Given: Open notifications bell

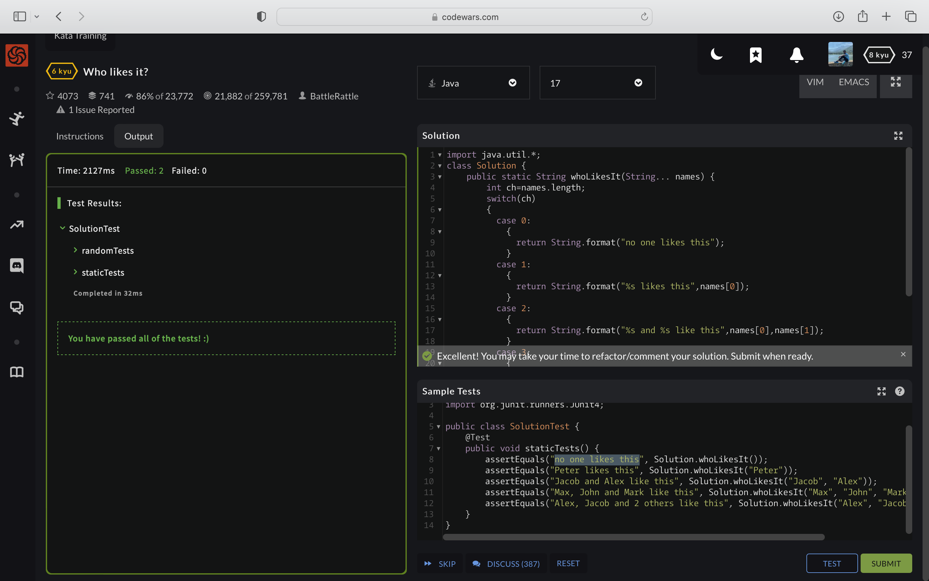Looking at the screenshot, I should 796,55.
